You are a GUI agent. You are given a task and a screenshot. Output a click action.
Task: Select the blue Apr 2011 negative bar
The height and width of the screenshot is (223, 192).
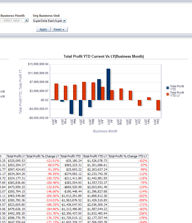tap(81, 108)
